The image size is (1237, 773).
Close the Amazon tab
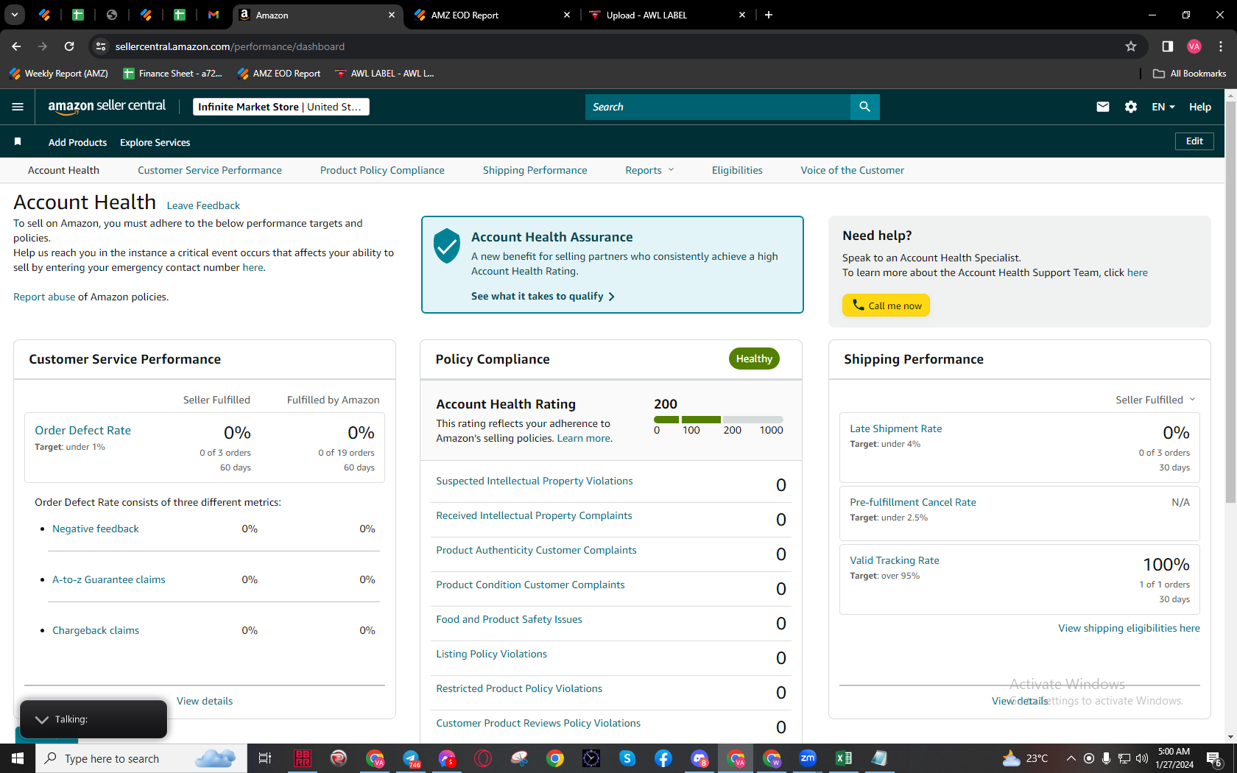(392, 15)
